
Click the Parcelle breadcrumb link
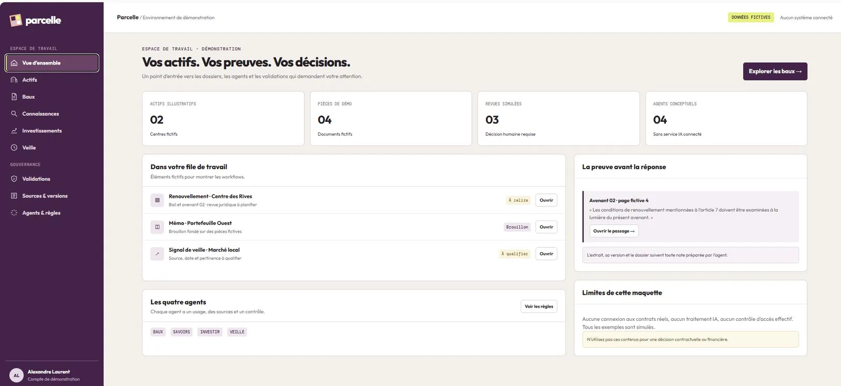click(128, 17)
